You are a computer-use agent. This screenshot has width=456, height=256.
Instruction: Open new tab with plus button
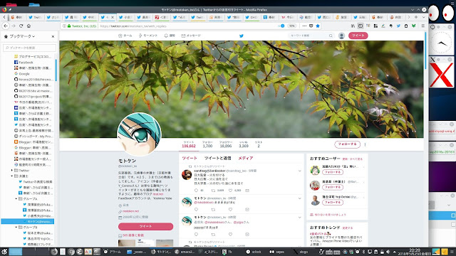416,17
